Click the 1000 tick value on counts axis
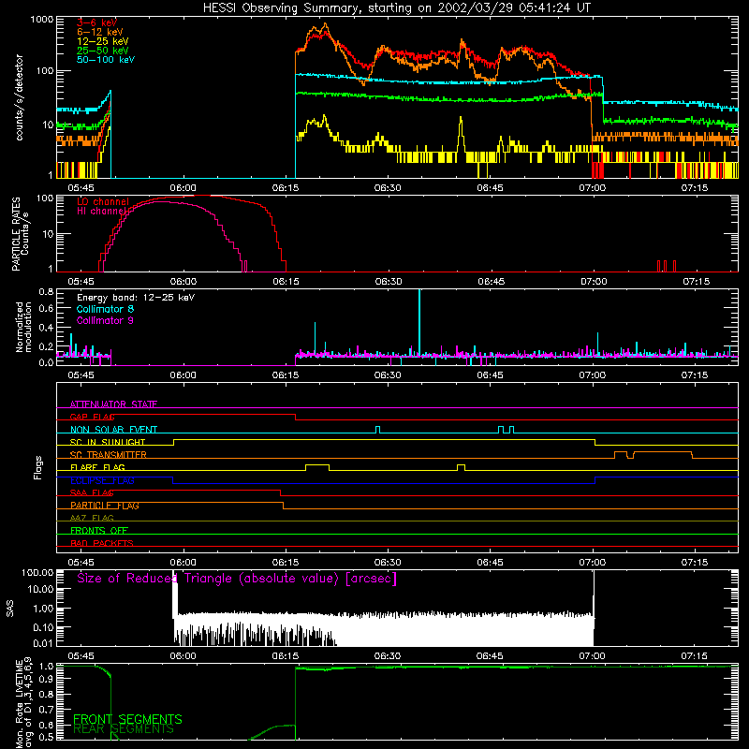The width and height of the screenshot is (749, 749). pyautogui.click(x=42, y=20)
